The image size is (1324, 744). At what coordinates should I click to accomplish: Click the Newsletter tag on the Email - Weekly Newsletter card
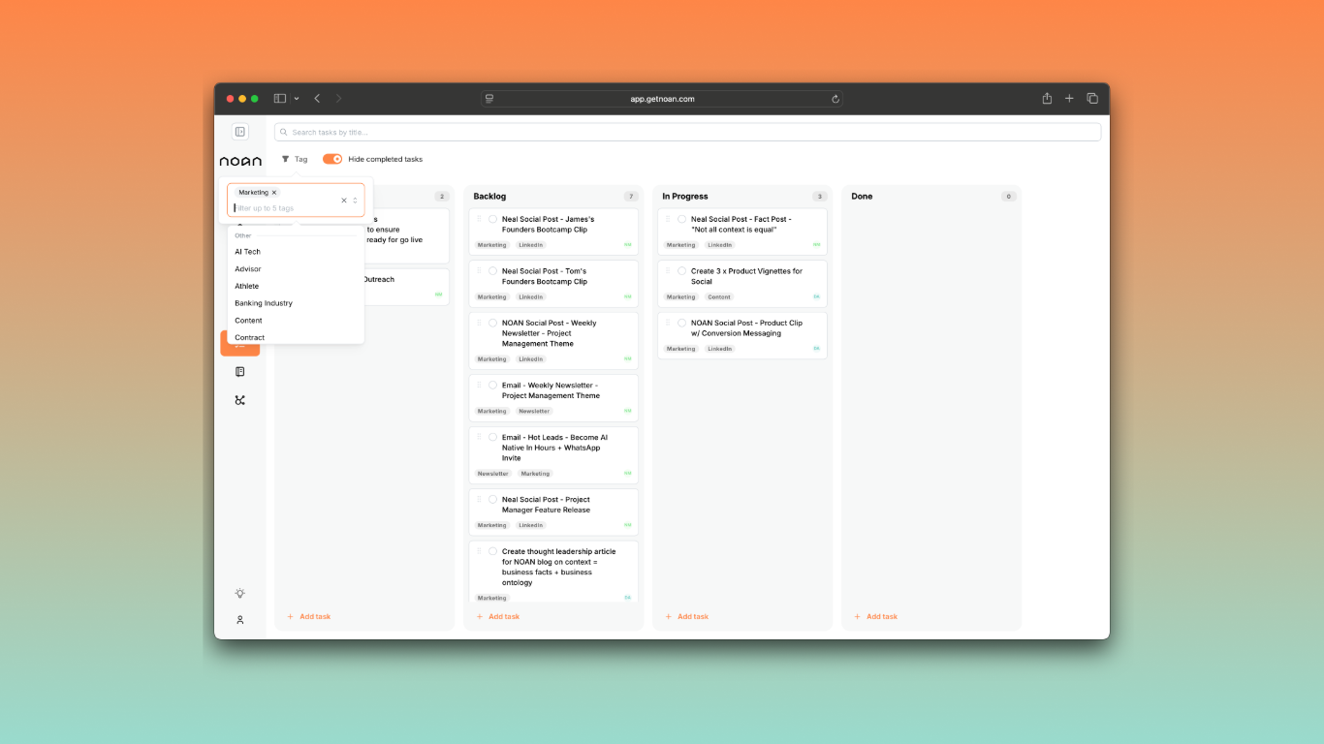coord(534,411)
